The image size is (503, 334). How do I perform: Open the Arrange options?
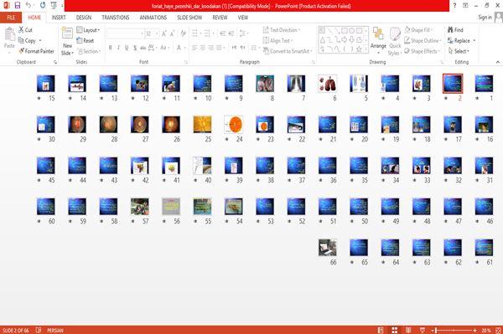[378, 40]
